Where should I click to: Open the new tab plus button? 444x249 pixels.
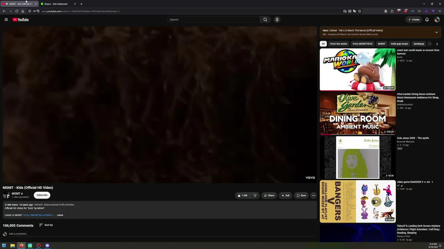pos(81,4)
